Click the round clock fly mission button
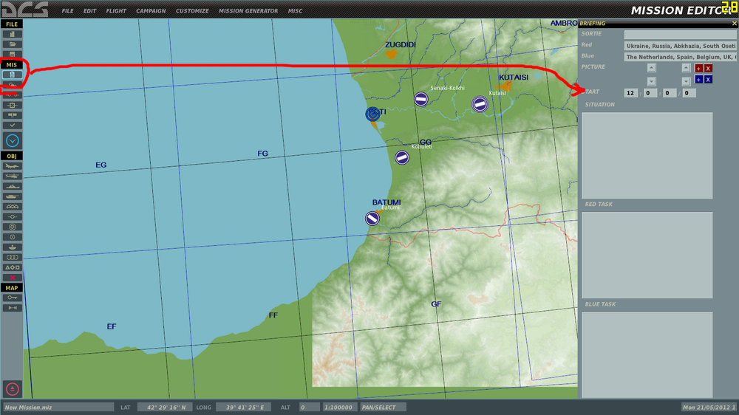This screenshot has height=415, width=739. point(13,140)
